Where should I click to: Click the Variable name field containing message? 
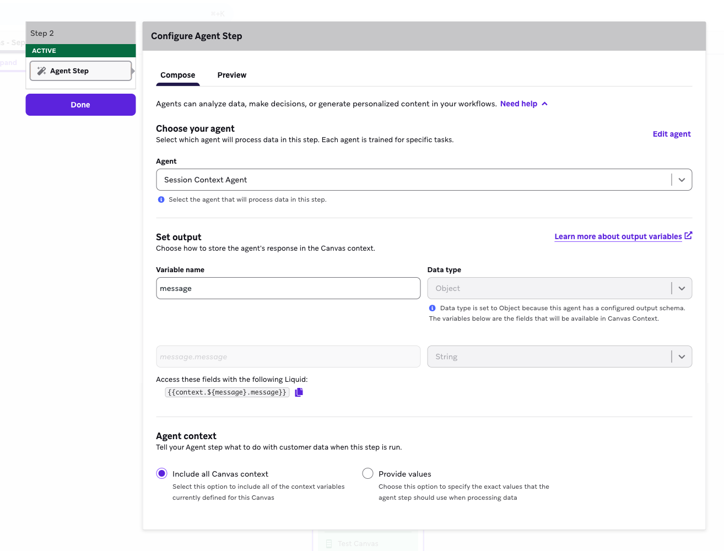(x=288, y=288)
